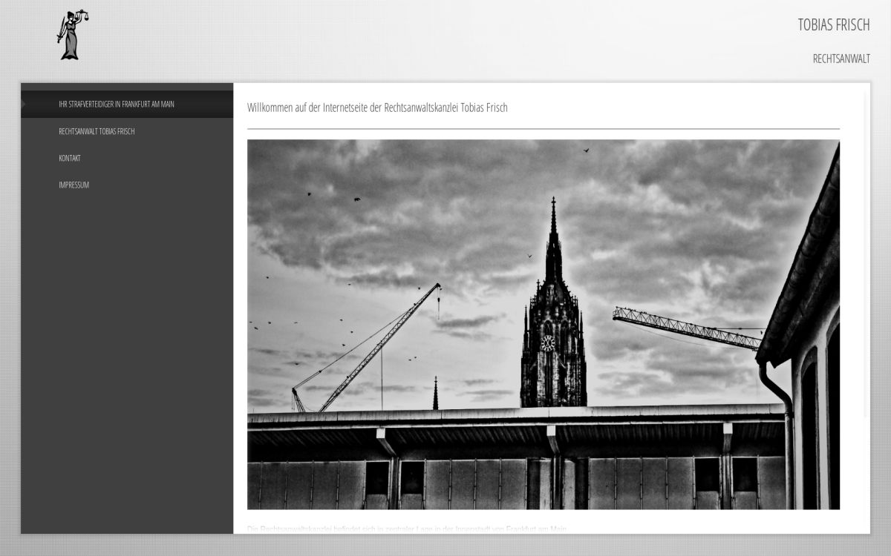Viewport: 891px width, 556px height.
Task: Open the Kontakt page
Action: click(x=70, y=158)
